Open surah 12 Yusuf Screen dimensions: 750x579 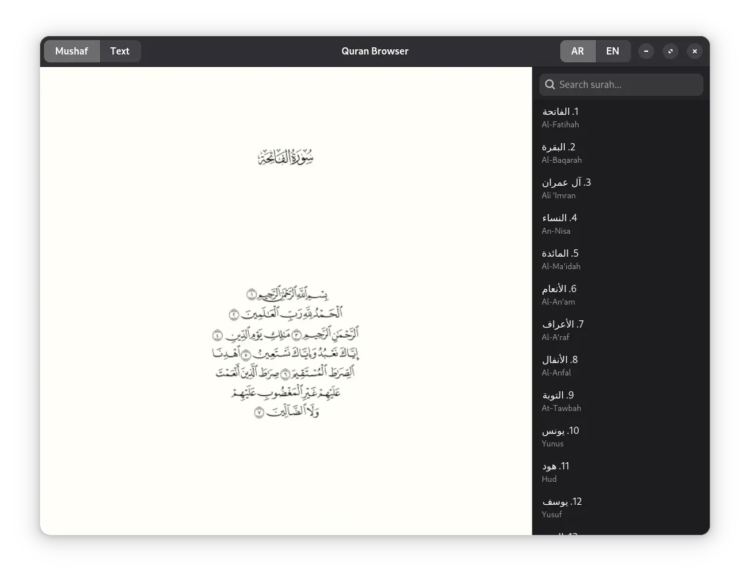pyautogui.click(x=621, y=507)
